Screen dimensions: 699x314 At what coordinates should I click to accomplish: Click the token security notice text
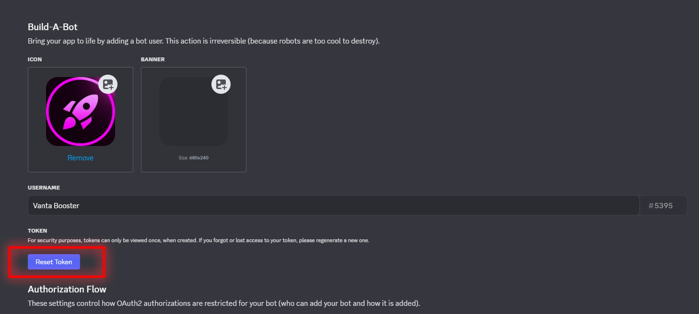(144, 240)
